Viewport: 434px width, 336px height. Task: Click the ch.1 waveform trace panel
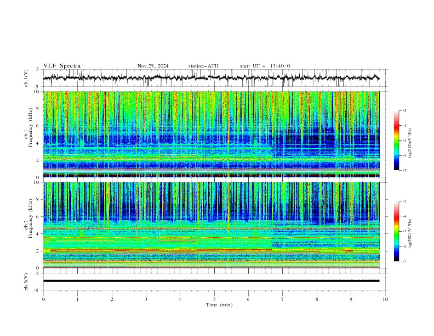coord(215,78)
